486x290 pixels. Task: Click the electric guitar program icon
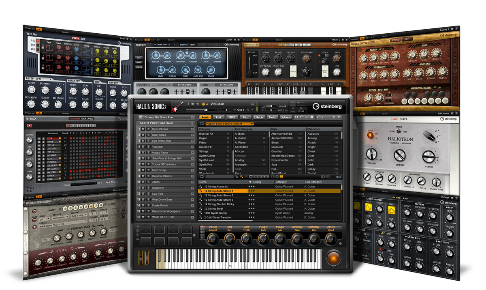point(177,107)
